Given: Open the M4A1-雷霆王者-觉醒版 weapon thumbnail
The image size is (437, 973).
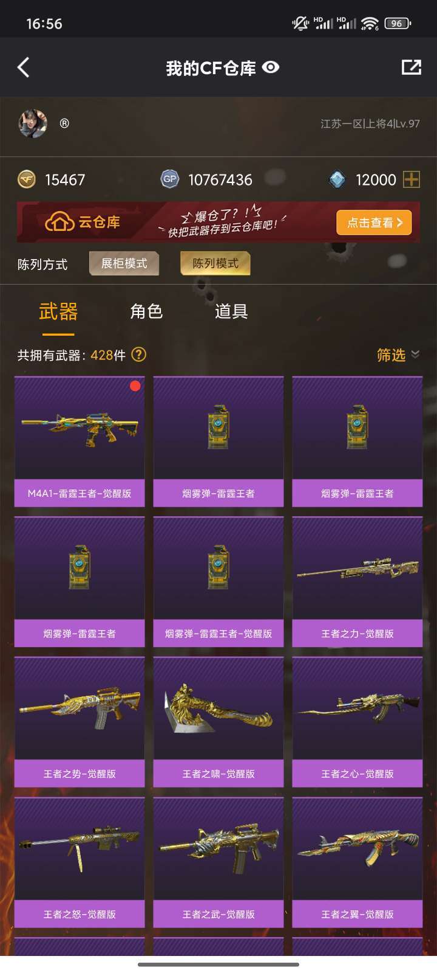Looking at the screenshot, I should click(x=80, y=428).
